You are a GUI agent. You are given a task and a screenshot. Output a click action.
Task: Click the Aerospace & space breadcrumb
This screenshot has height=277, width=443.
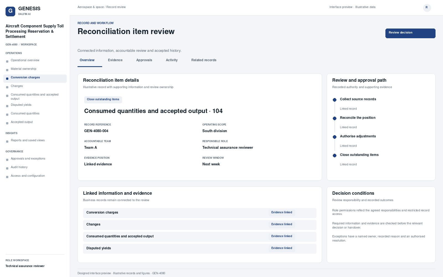click(91, 7)
